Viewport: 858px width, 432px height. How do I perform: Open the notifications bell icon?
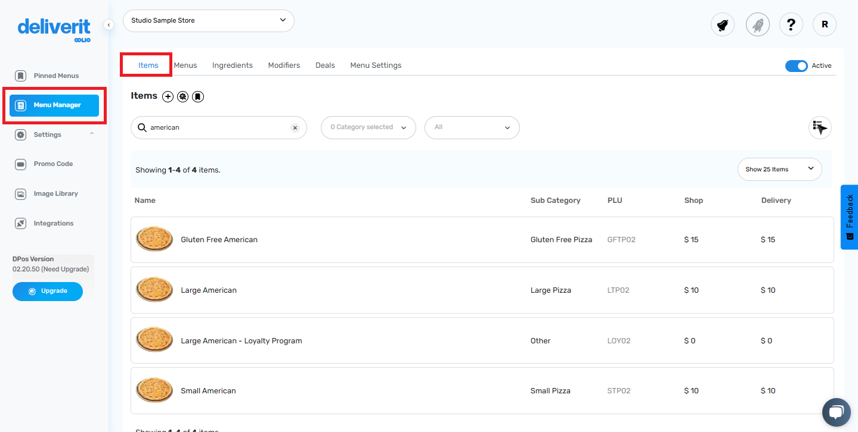(722, 24)
